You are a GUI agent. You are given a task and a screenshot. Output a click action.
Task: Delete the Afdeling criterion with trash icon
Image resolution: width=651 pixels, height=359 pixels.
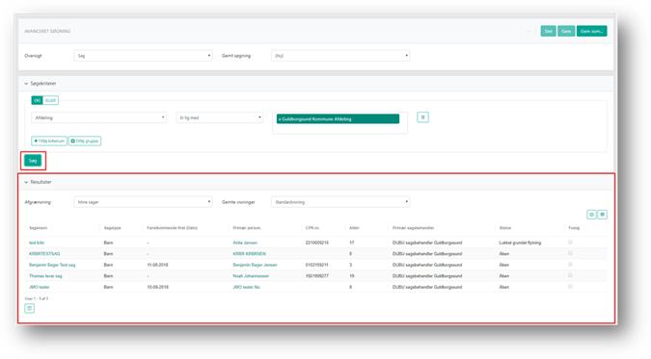click(422, 117)
